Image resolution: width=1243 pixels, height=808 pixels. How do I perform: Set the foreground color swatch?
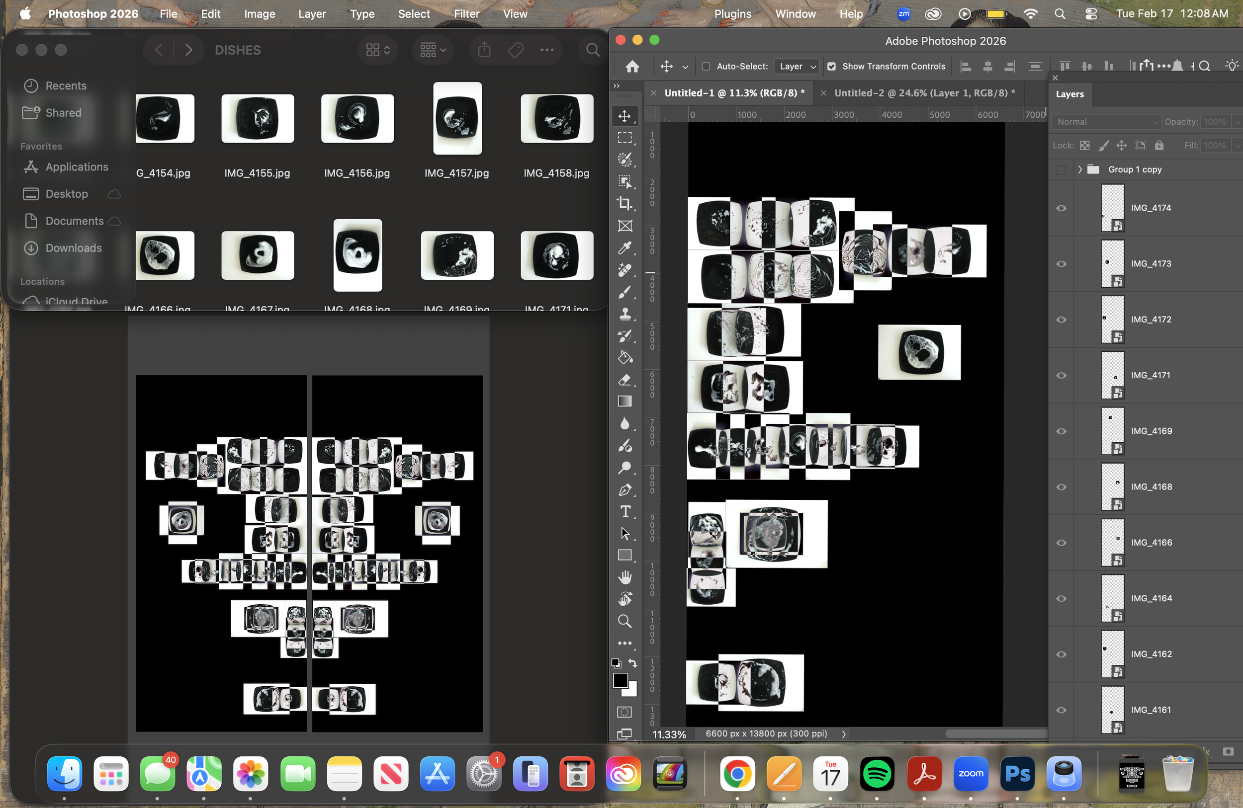click(620, 680)
